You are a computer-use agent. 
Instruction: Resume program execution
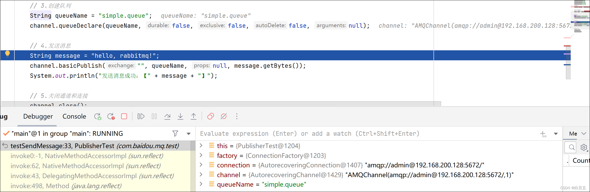click(x=141, y=117)
